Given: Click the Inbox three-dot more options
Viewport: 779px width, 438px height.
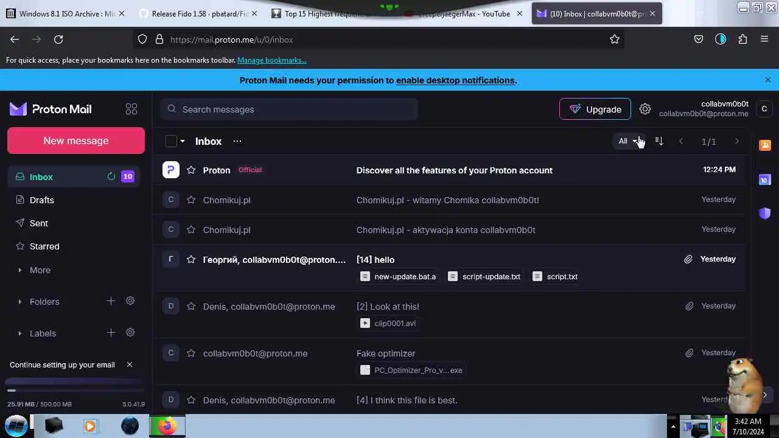Looking at the screenshot, I should click(x=237, y=141).
